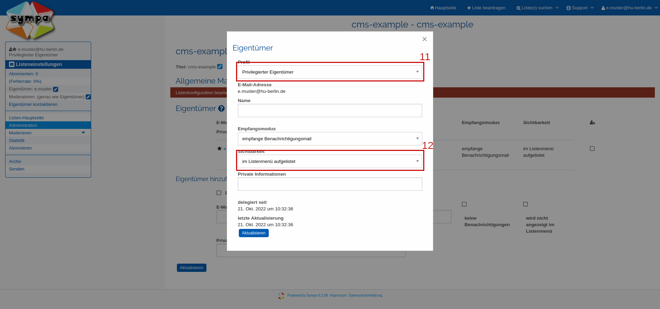Click the remove-user icon in table header
Viewport: 660px width, 309px height.
click(x=592, y=123)
